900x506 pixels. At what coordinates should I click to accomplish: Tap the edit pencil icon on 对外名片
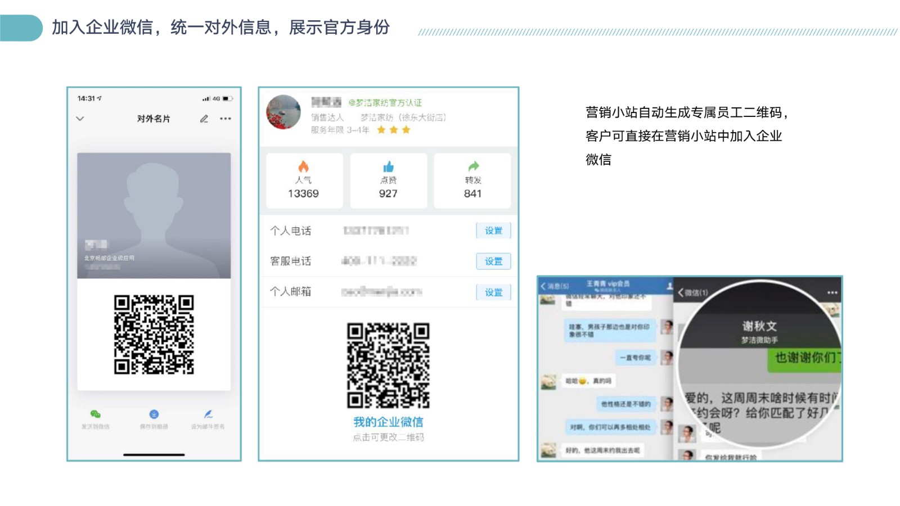204,119
